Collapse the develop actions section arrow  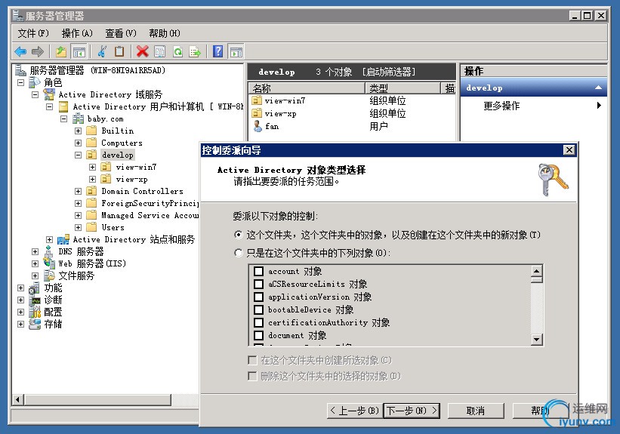(599, 88)
